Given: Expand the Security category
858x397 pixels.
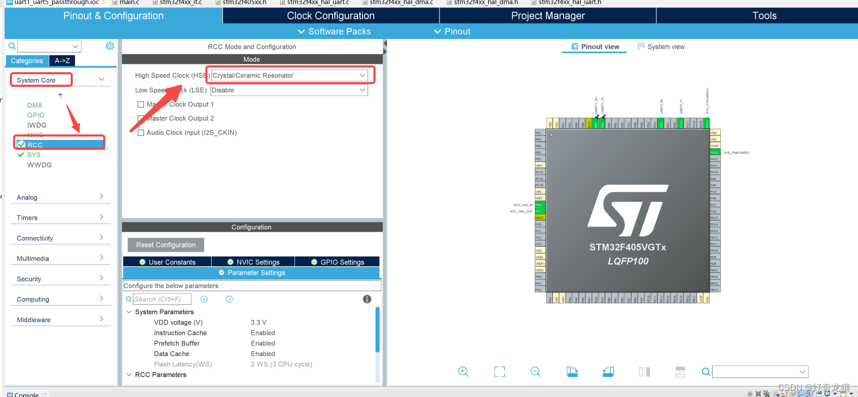Looking at the screenshot, I should 102,278.
